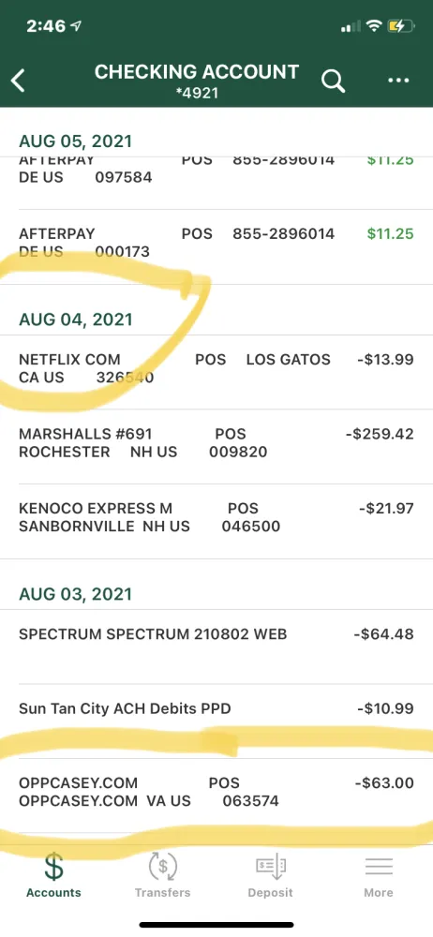
Task: Open the OPPCASEY.COM -$63.00 transaction
Action: click(x=216, y=796)
